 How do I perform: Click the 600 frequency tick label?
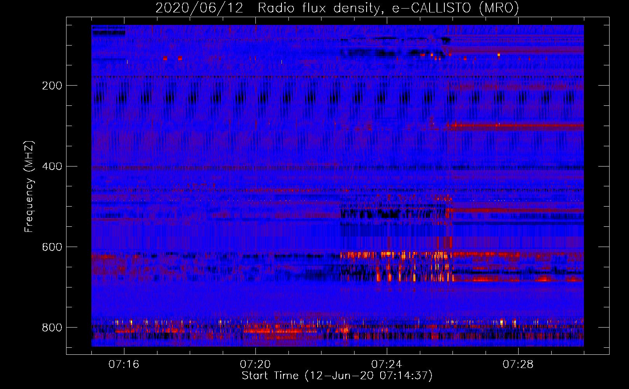(52, 247)
